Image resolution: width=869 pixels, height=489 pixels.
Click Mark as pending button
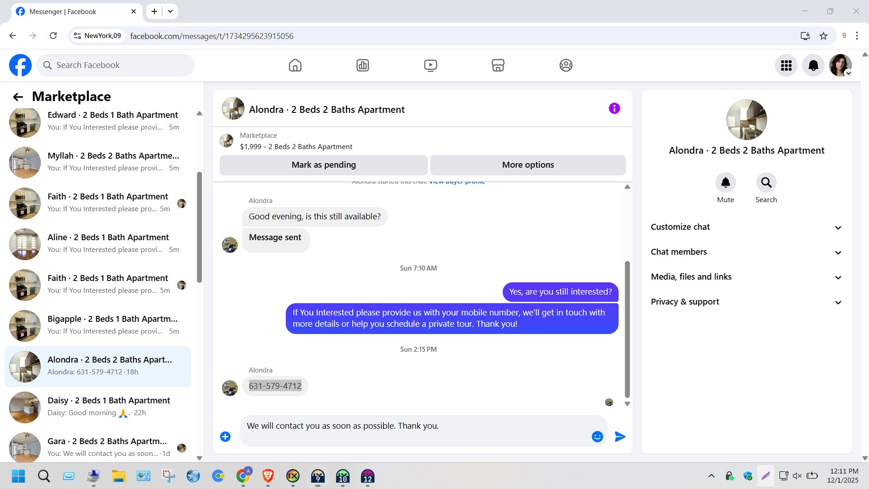click(x=324, y=165)
